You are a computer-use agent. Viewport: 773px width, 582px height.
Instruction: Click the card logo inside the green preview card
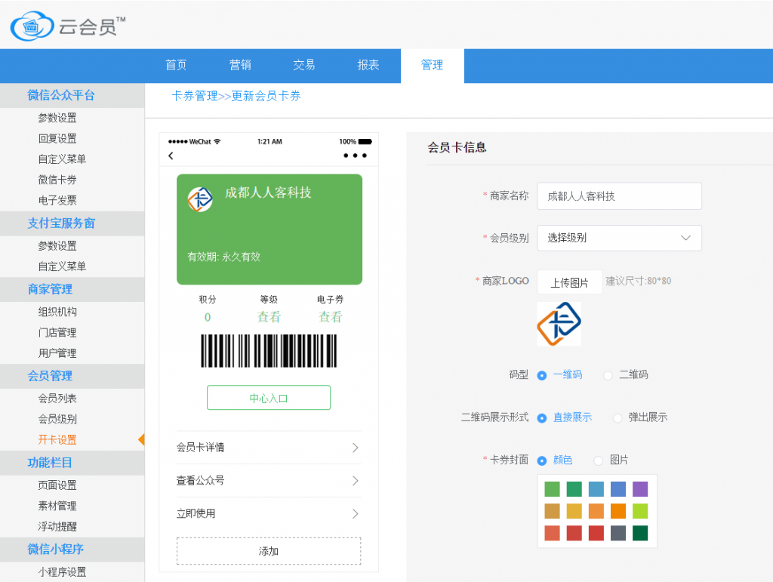199,200
